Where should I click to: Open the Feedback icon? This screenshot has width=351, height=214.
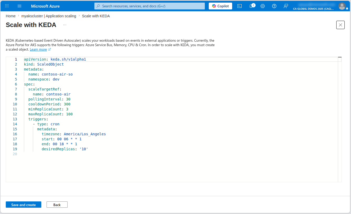tap(286, 6)
